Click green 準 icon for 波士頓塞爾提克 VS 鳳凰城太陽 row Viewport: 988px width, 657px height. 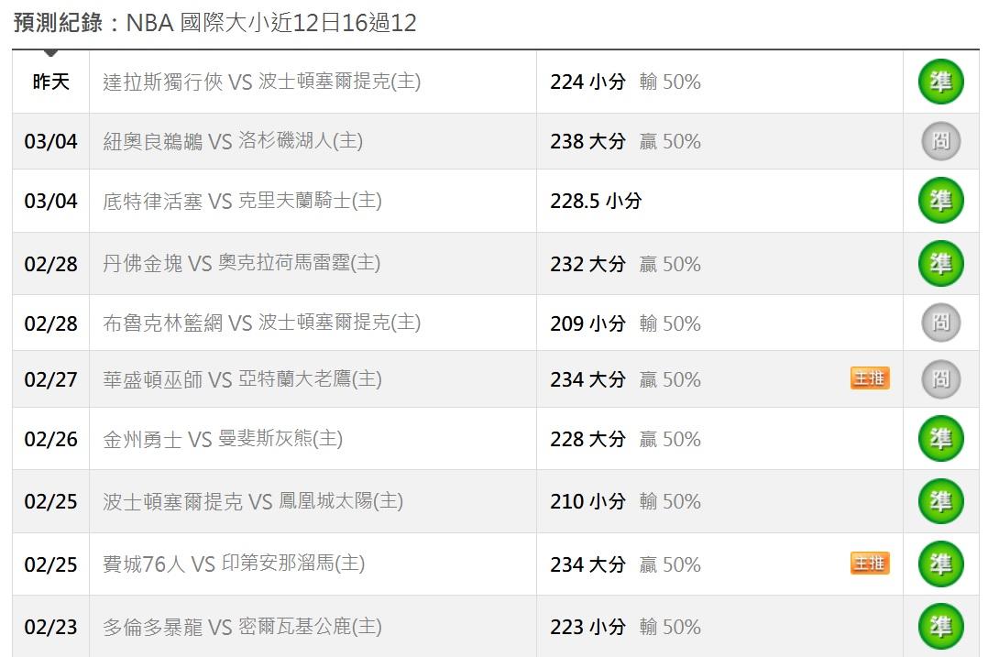[x=940, y=501]
